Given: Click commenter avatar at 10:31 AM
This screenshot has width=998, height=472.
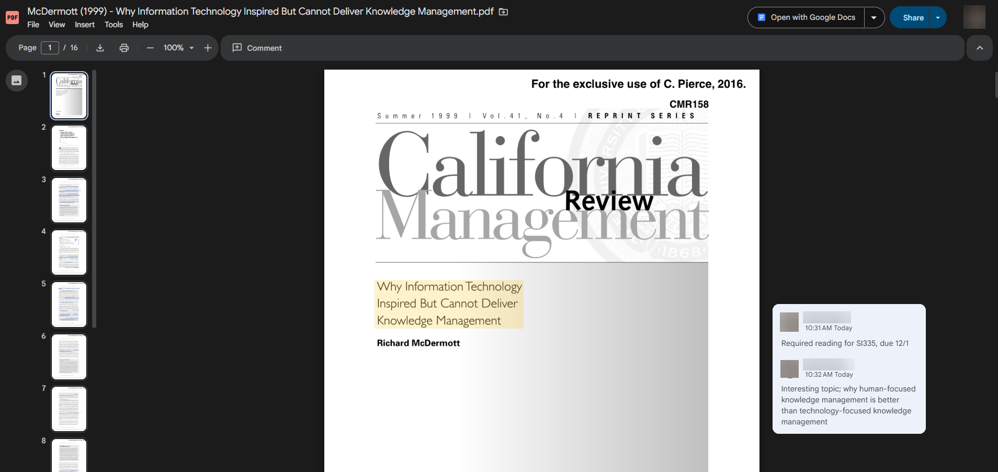Looking at the screenshot, I should tap(789, 322).
